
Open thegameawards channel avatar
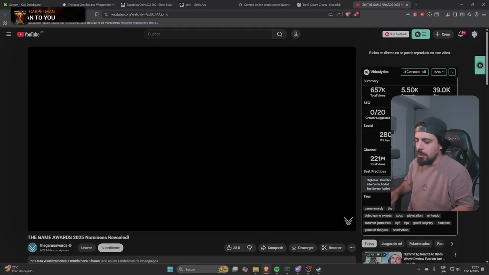(32, 247)
